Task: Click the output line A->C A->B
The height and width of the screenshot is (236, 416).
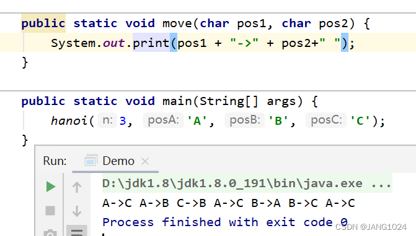Action: pyautogui.click(x=229, y=203)
